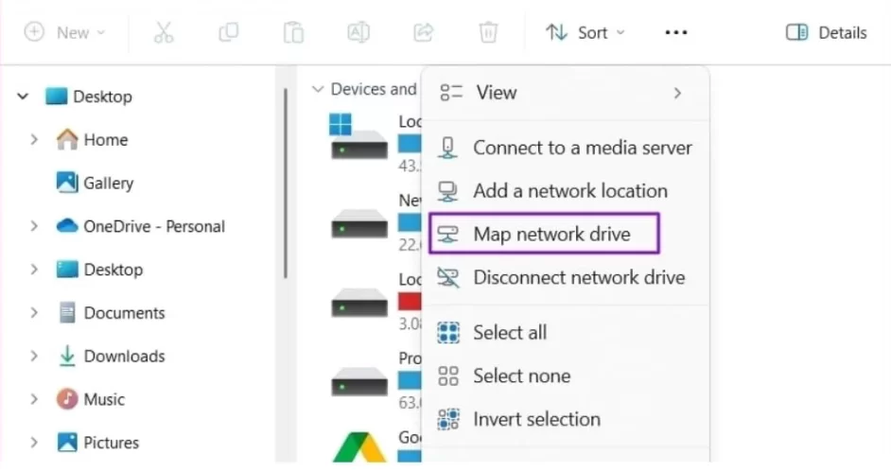Open the New dropdown menu

point(64,32)
